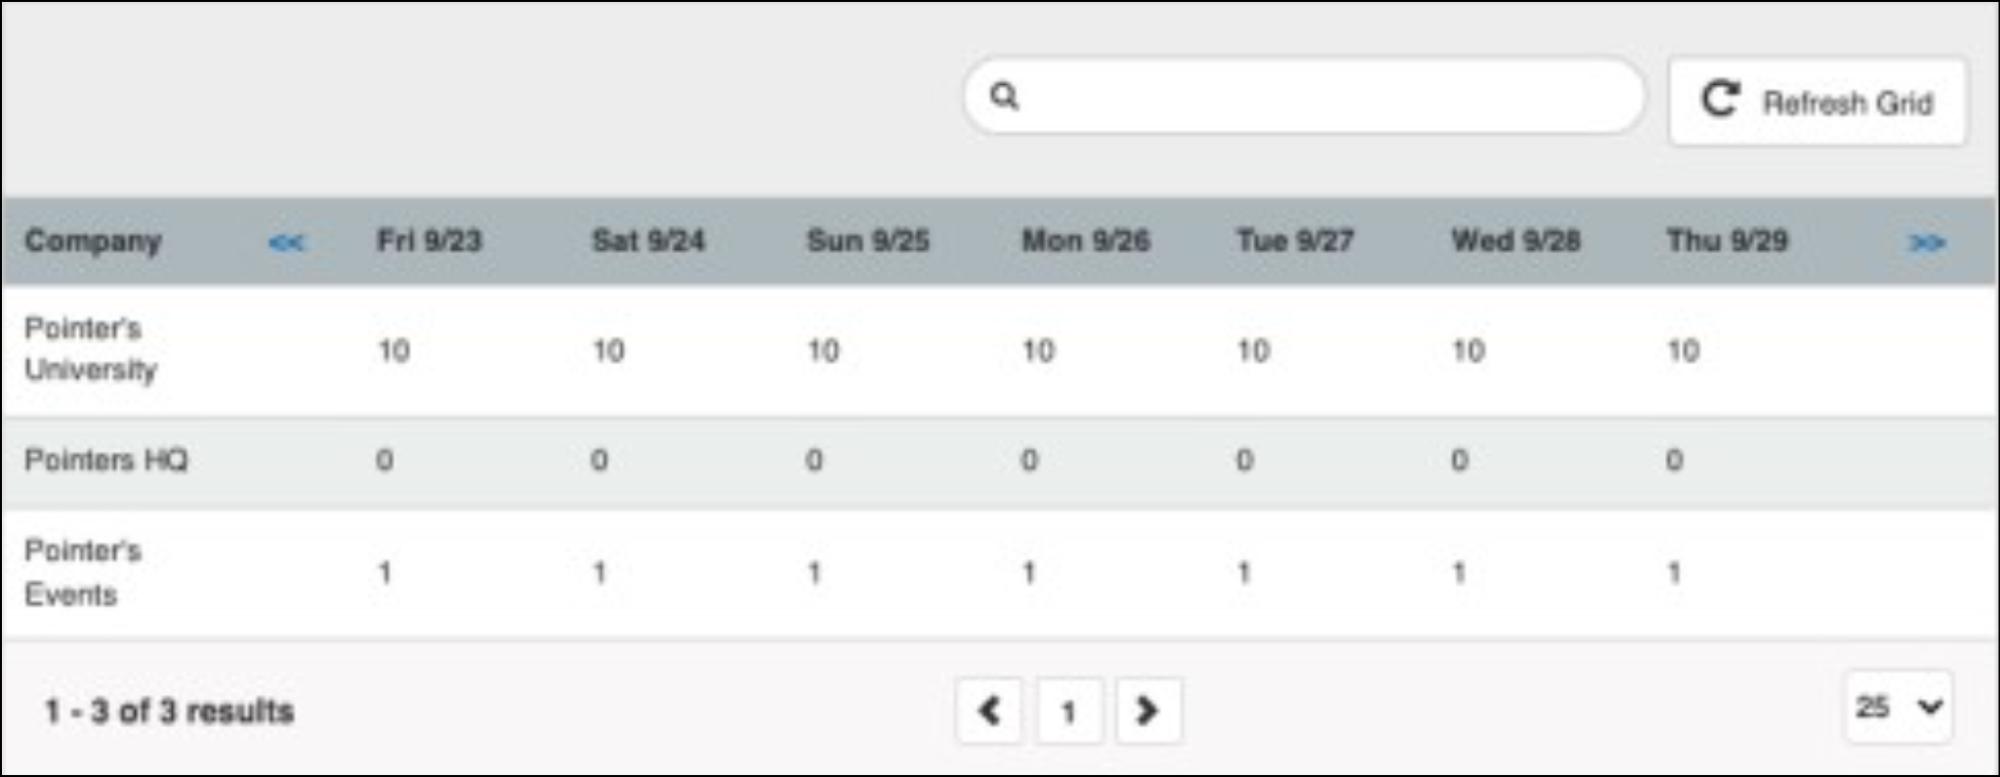This screenshot has width=2000, height=777.
Task: Open the Pointer's Events company row
Action: point(82,572)
